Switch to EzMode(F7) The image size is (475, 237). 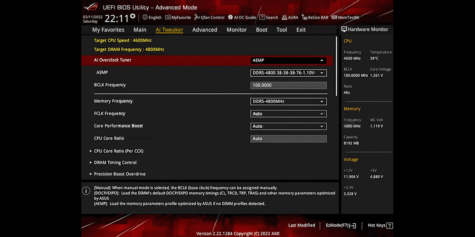click(x=341, y=226)
